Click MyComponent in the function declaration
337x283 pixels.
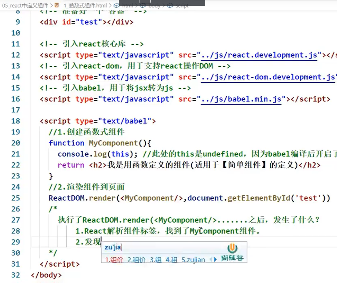coord(113,143)
